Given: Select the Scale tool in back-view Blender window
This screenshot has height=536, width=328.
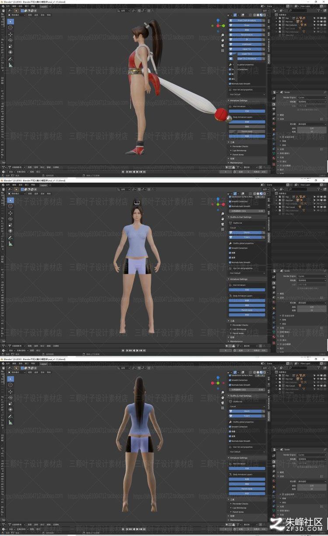Looking at the screenshot, I should click(x=10, y=403).
